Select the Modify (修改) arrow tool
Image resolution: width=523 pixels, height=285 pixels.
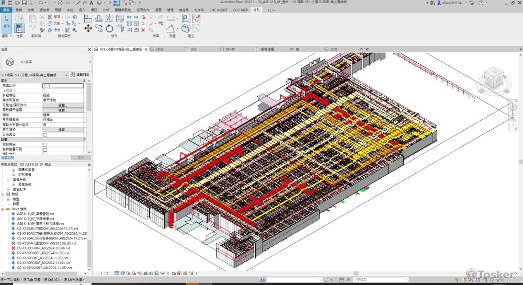pos(7,21)
